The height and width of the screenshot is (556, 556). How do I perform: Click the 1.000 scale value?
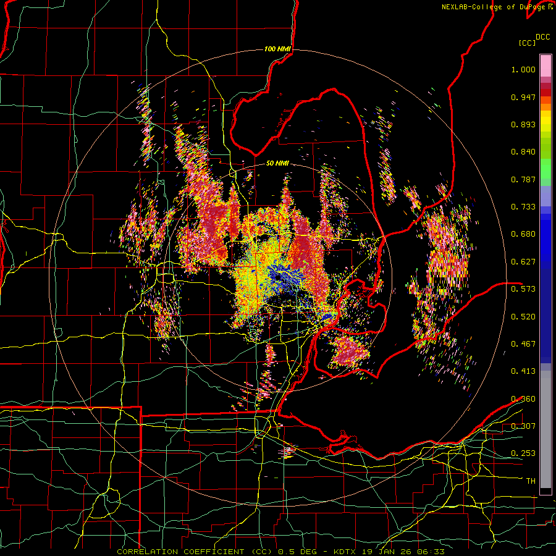[523, 69]
